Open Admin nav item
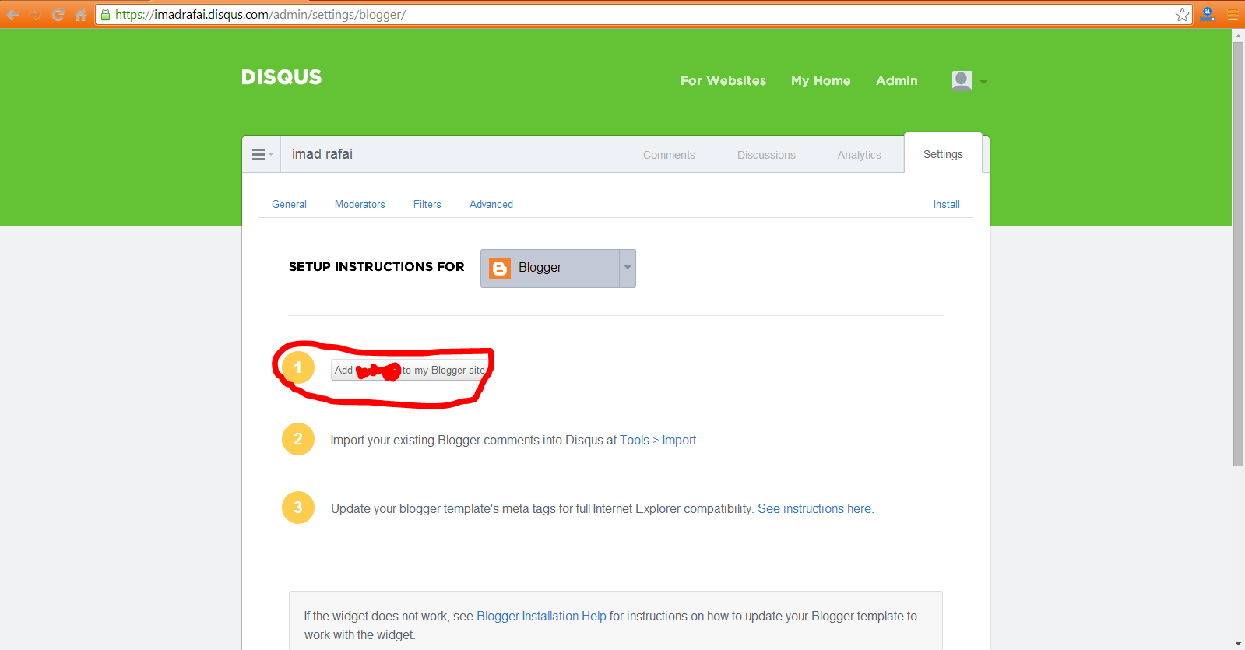Screen dimensions: 1245x650 tap(897, 80)
